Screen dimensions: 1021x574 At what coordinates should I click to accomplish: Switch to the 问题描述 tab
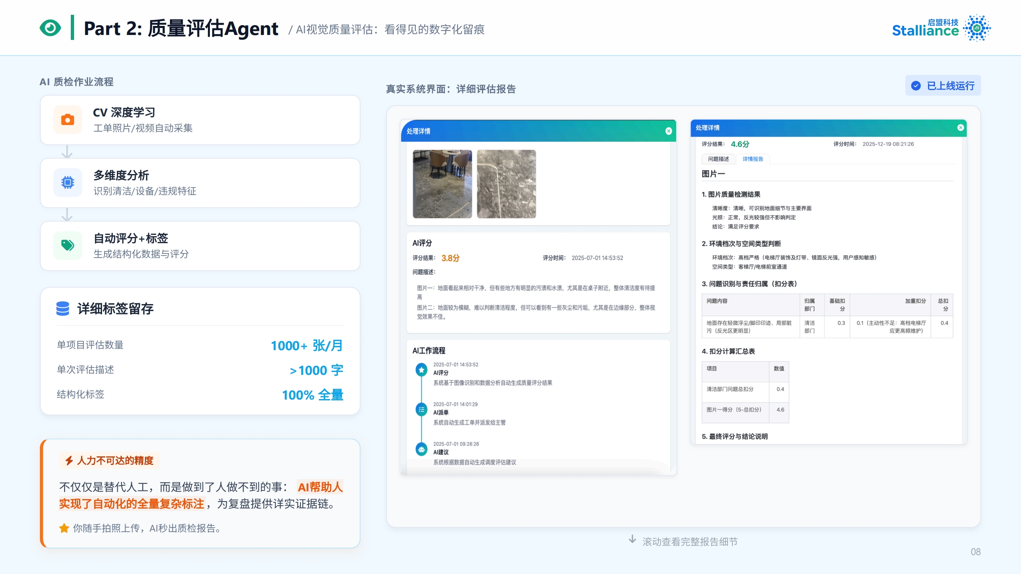click(x=718, y=159)
